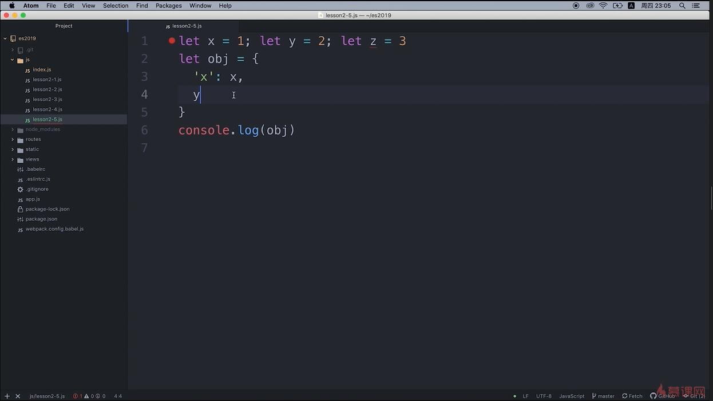Collapse the es2019 project root
This screenshot has width=713, height=401.
coord(5,38)
